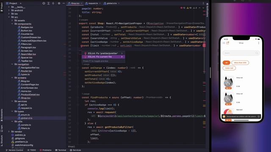Open hamburger menu in phone simulator
271x152 pixels.
pyautogui.click(x=224, y=43)
